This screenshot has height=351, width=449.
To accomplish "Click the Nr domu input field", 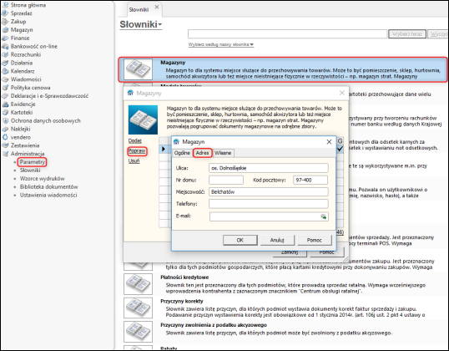I will coord(226,180).
